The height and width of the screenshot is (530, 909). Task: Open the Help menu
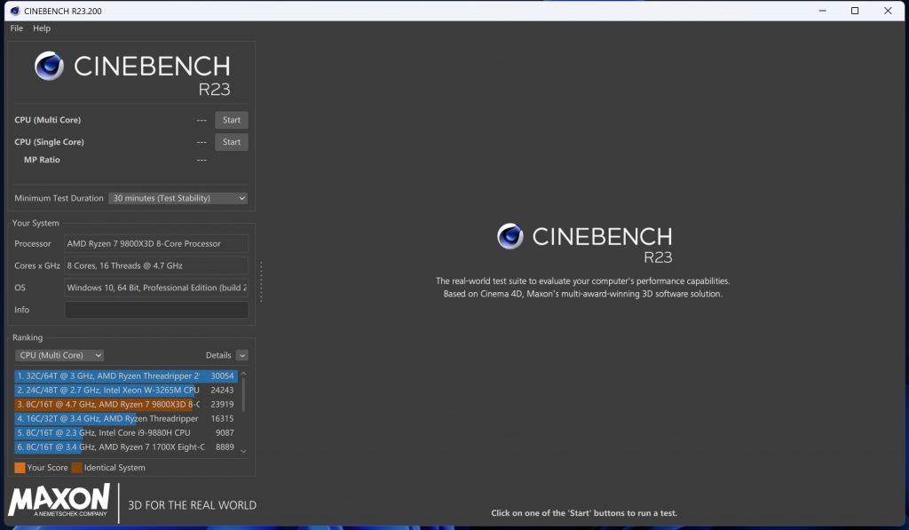[x=42, y=28]
